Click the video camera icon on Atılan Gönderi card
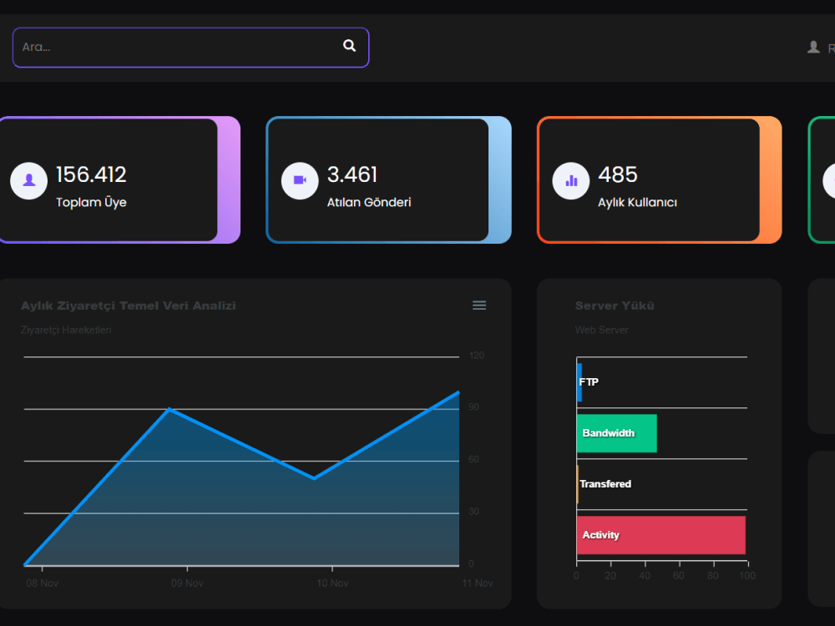The height and width of the screenshot is (626, 835). pos(300,180)
